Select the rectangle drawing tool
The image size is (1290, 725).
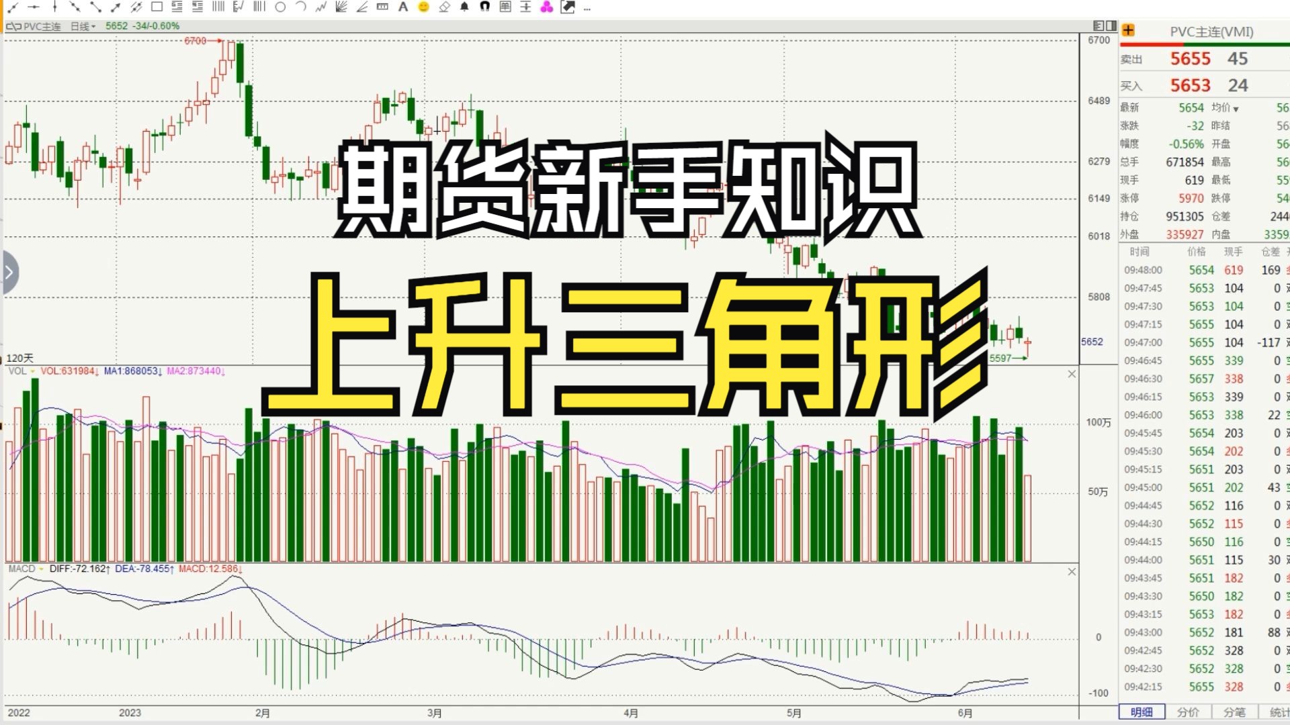coord(157,7)
